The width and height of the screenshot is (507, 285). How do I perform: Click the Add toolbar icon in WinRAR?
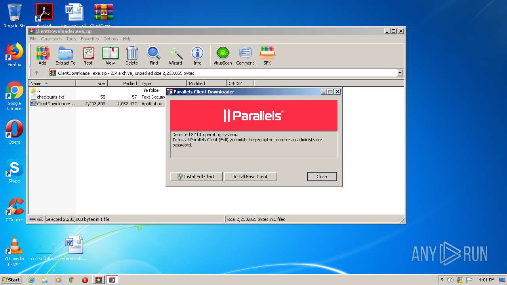click(x=42, y=56)
